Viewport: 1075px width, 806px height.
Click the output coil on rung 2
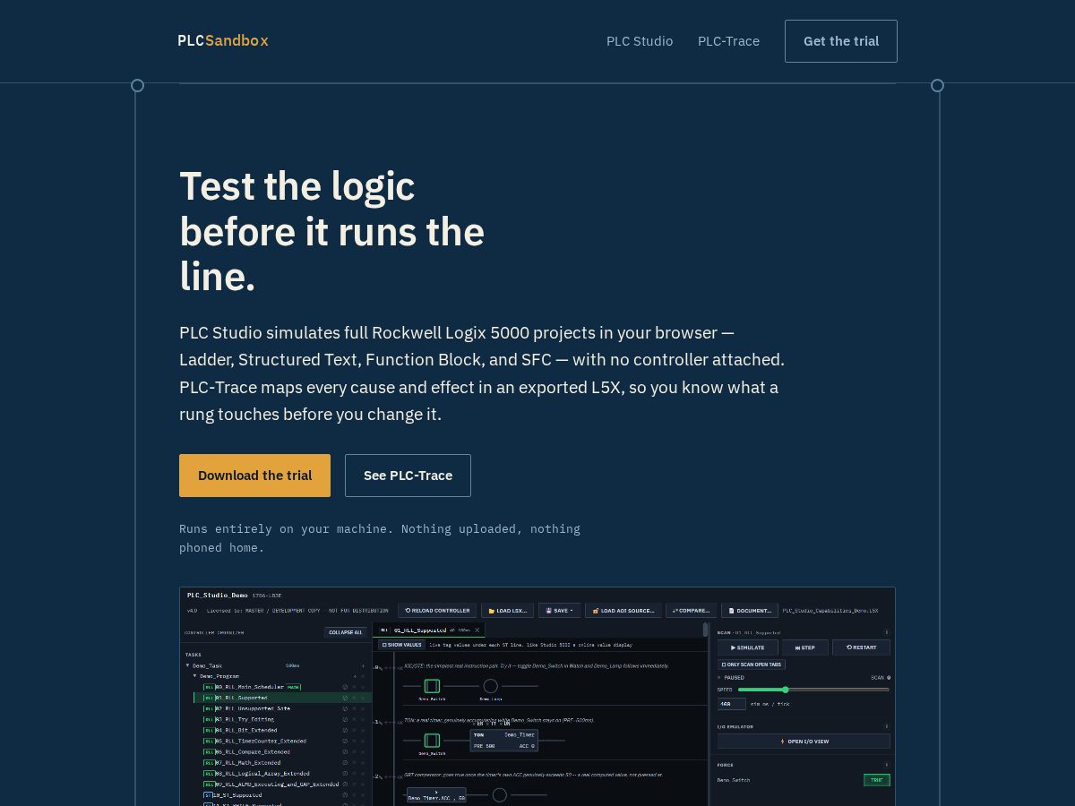pos(500,795)
